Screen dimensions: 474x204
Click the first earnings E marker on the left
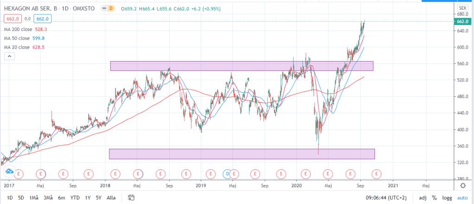(19, 173)
